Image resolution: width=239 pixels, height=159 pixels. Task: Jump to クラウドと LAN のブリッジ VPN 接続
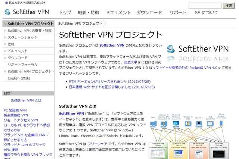click(25, 147)
